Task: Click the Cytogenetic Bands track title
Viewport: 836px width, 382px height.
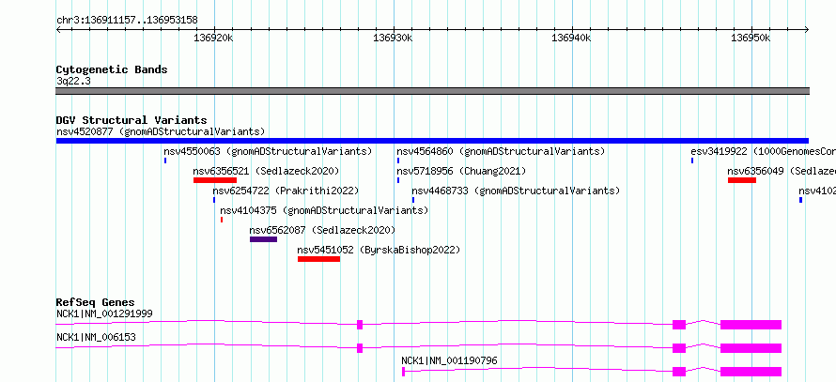Action: 112,69
